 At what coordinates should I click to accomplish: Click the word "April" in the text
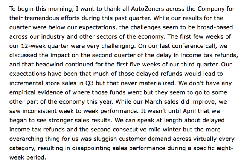click(189, 111)
